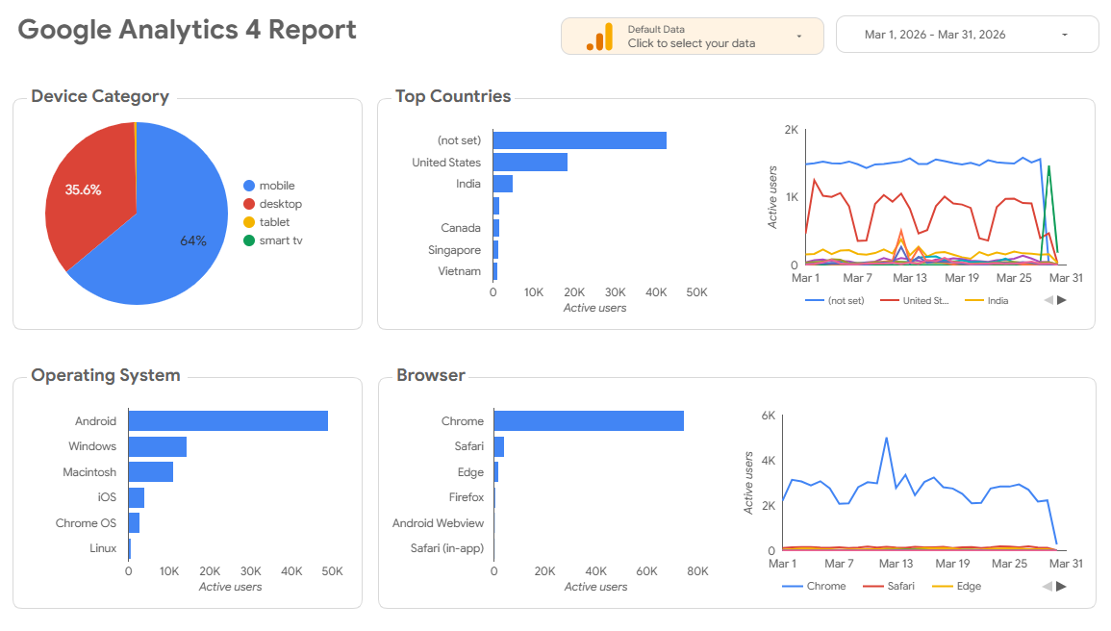Click the India legend entry under line chart
This screenshot has width=1111, height=631.
click(x=986, y=300)
